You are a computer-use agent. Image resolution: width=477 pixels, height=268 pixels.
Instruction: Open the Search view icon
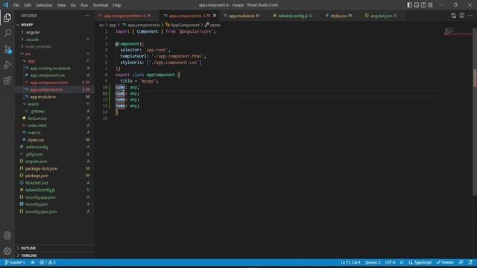[x=7, y=33]
